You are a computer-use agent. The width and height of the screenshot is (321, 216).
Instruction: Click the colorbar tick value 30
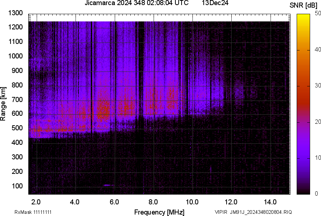point(318,85)
